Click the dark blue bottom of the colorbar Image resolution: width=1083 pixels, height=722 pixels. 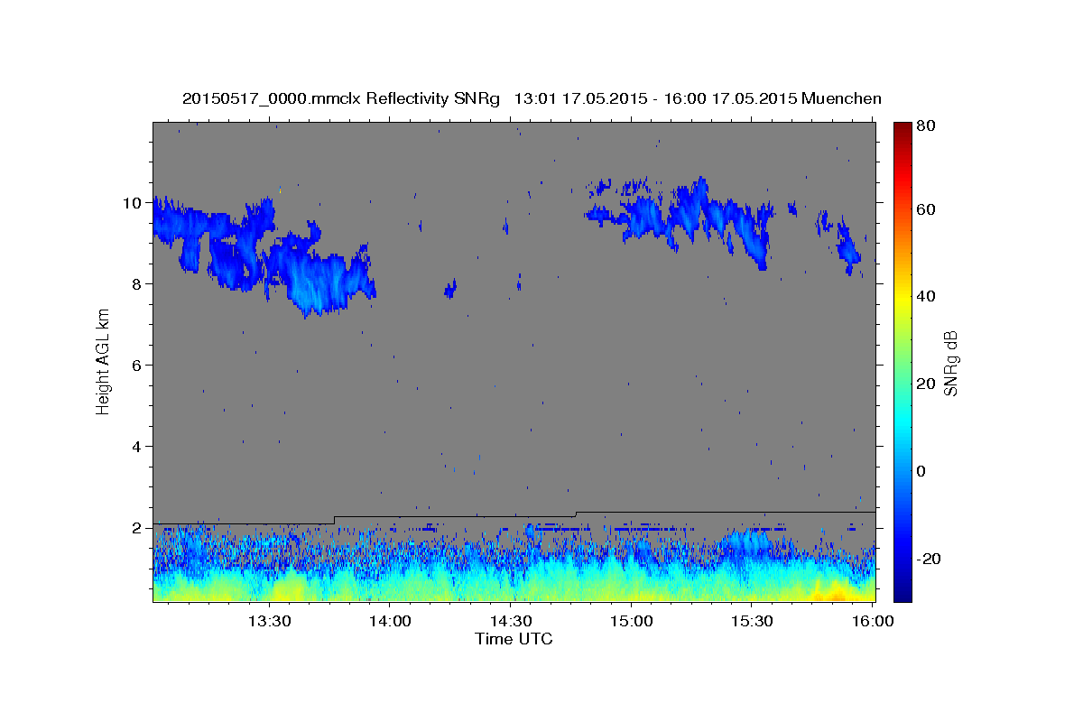902,591
